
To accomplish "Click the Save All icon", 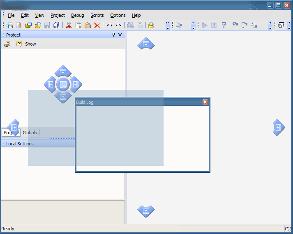I will pos(56,25).
